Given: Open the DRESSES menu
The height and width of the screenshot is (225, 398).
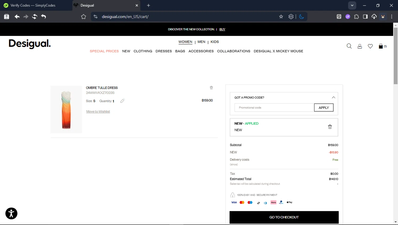Looking at the screenshot, I should coord(164,51).
